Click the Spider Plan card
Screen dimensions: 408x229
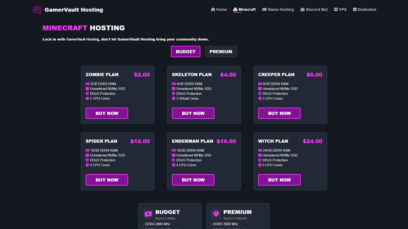click(x=117, y=161)
